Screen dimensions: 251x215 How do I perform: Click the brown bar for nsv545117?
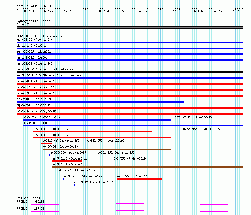(x=147, y=167)
